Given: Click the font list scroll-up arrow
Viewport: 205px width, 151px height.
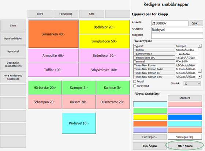Looking at the screenshot, I should pos(200,46).
